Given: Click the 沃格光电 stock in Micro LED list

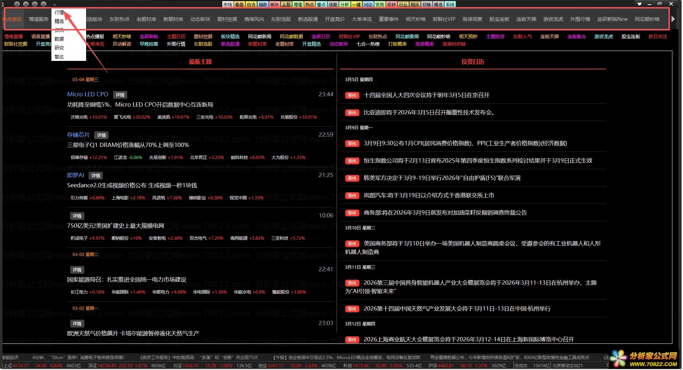Looking at the screenshot, I should 79,117.
